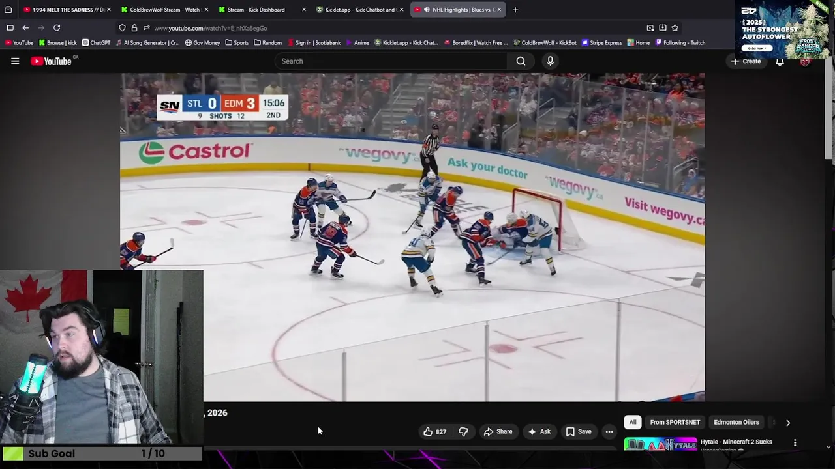Show more filter chips with right chevron
835x469 pixels.
pos(788,423)
